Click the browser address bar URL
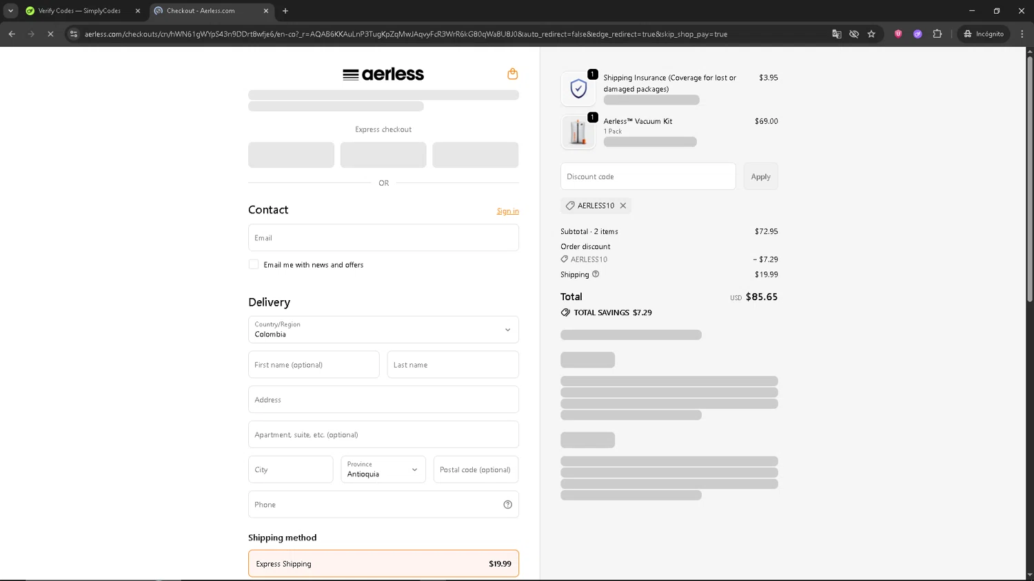The height and width of the screenshot is (581, 1034). [406, 34]
